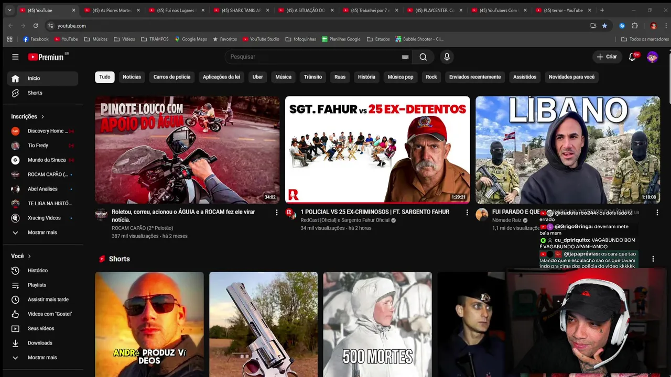Open Shorts in the sidebar
This screenshot has width=671, height=377.
pyautogui.click(x=42, y=93)
